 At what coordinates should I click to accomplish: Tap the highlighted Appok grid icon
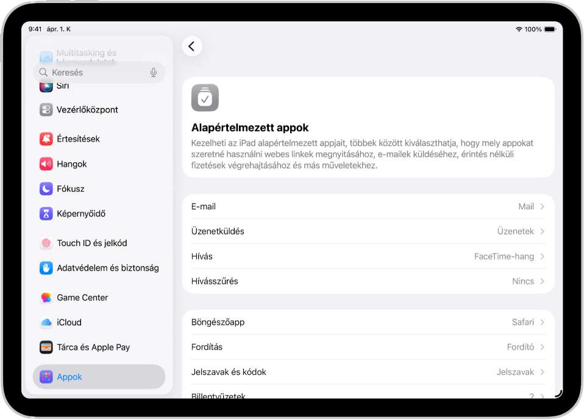coord(47,377)
